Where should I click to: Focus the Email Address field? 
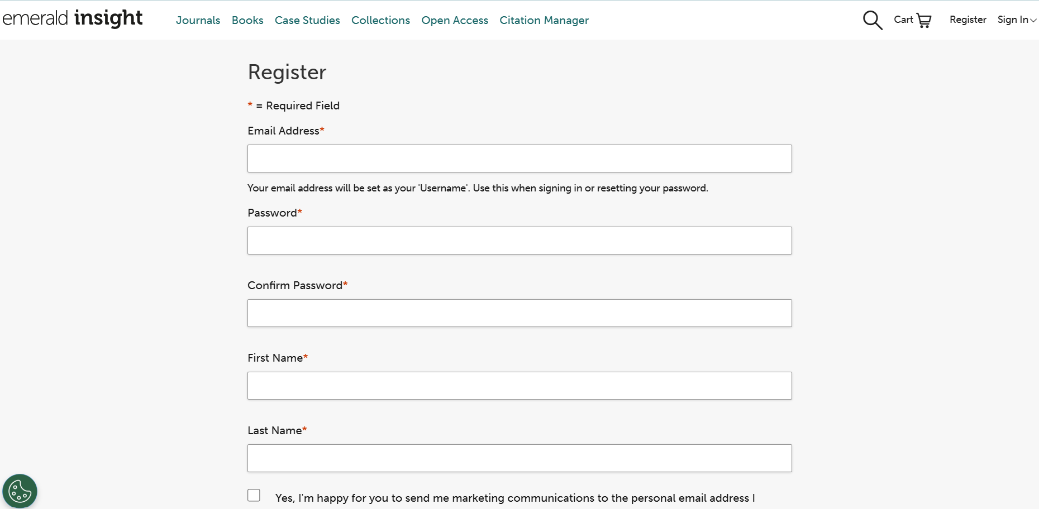(x=519, y=159)
